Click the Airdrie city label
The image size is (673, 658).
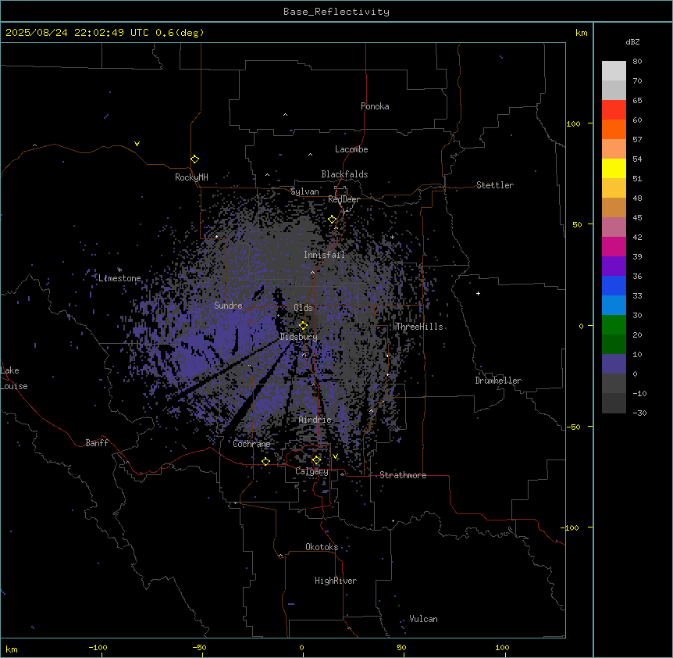(x=315, y=420)
